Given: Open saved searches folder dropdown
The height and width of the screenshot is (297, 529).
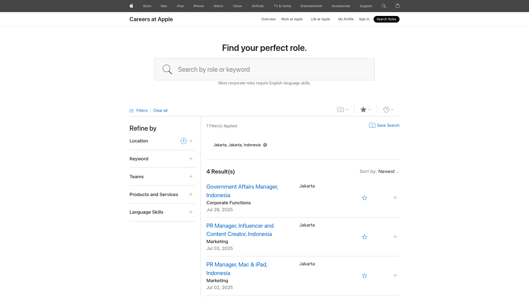Looking at the screenshot, I should point(343,109).
